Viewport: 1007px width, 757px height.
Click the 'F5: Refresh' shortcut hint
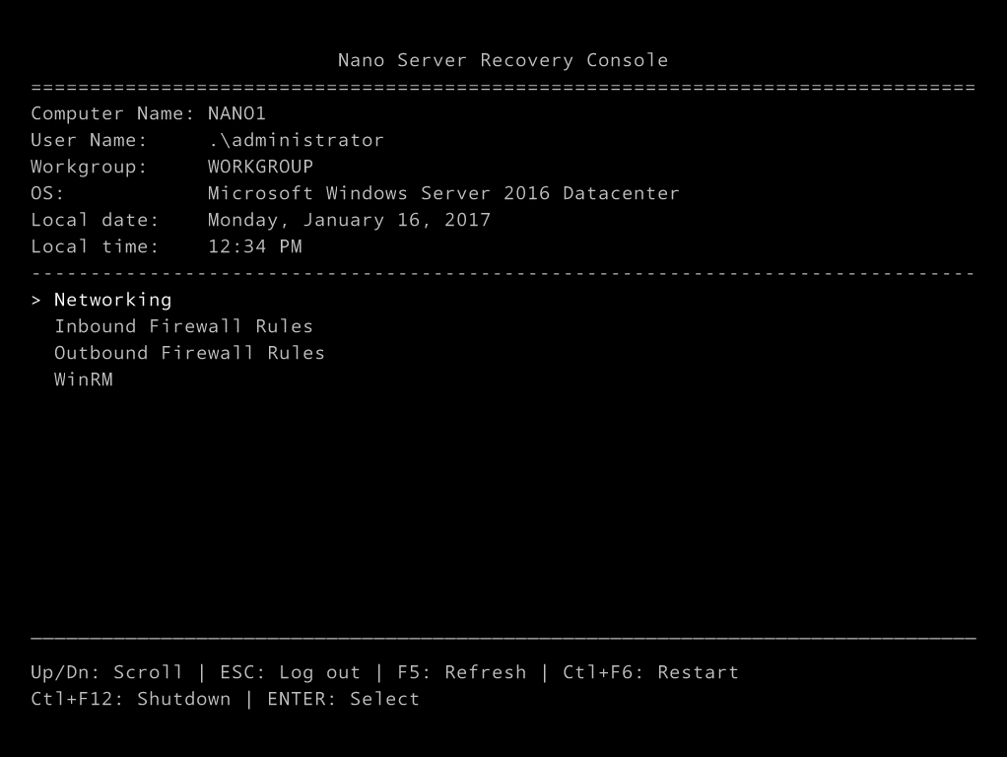click(x=461, y=672)
